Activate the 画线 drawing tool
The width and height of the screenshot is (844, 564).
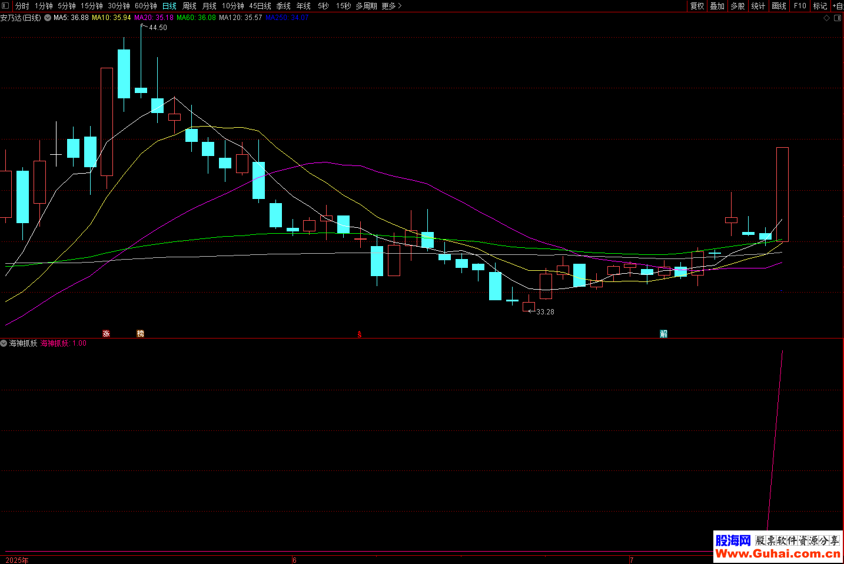(779, 6)
